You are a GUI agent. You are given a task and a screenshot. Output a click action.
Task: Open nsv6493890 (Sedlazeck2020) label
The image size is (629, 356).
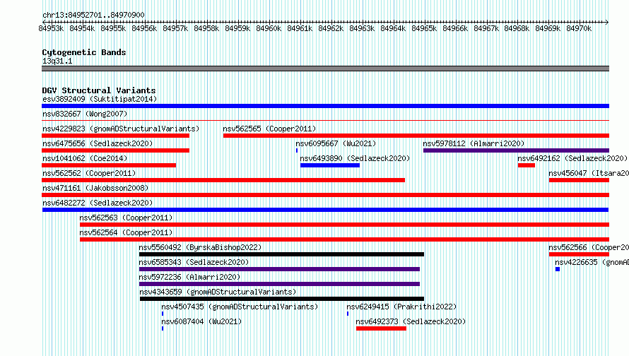point(355,158)
